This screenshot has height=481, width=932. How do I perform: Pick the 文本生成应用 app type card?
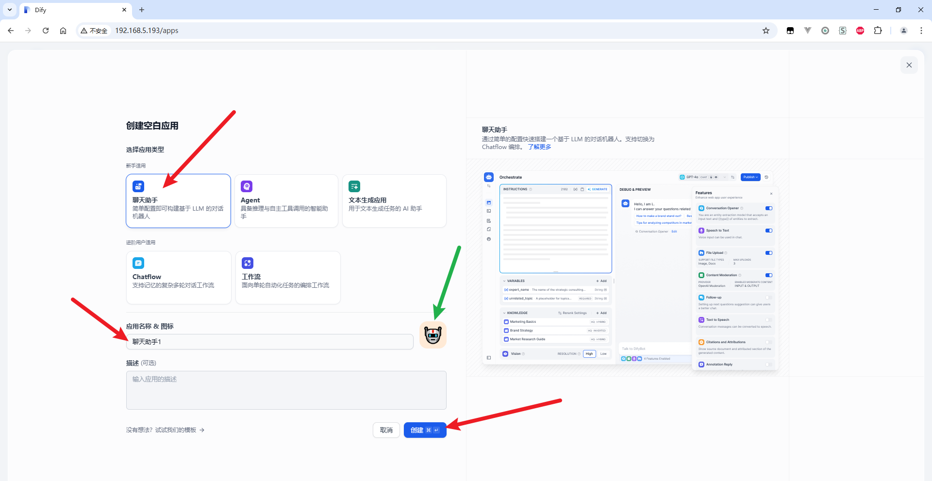point(394,201)
